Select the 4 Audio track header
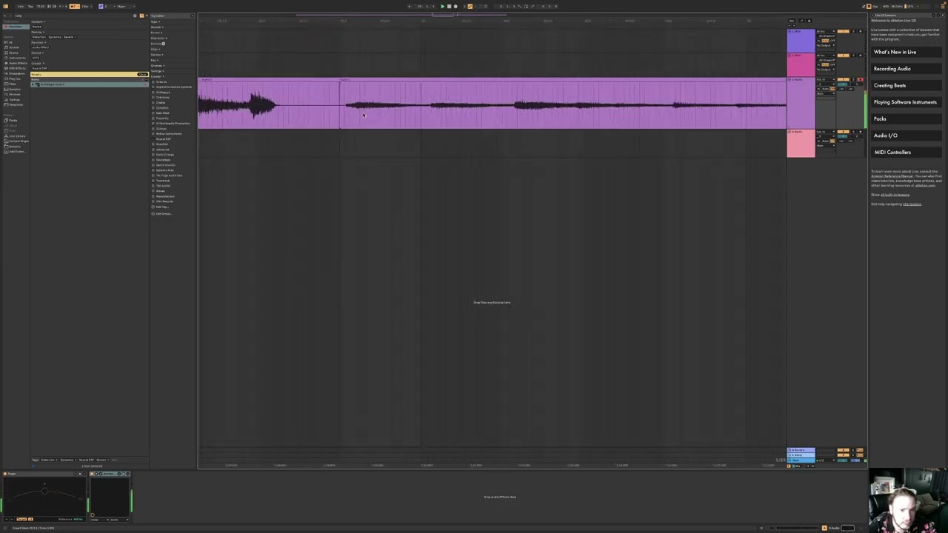This screenshot has height=533, width=948. (801, 143)
